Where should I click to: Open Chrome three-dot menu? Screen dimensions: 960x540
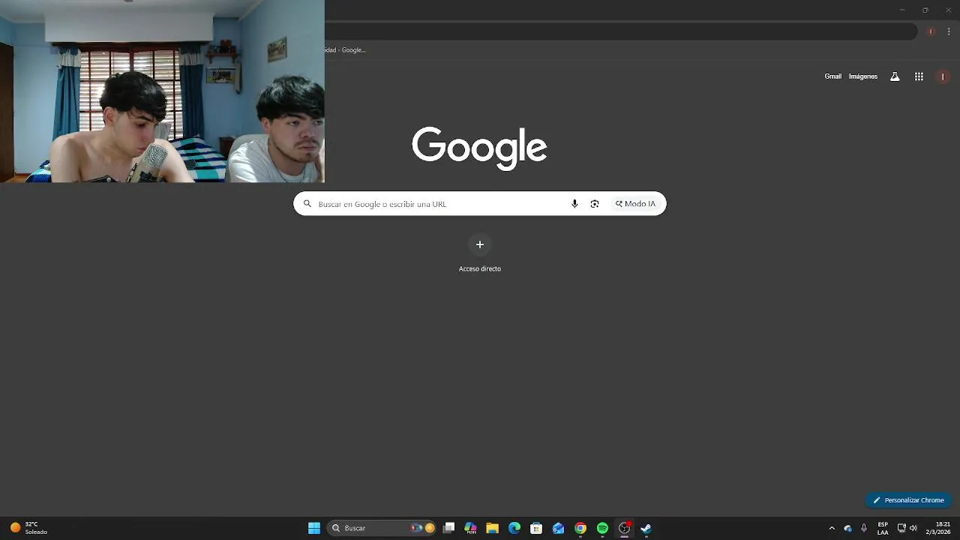point(949,31)
